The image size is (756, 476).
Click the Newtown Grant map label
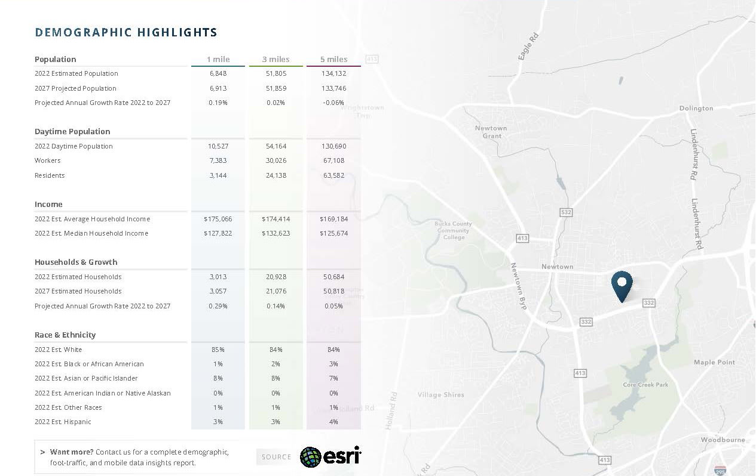coord(491,132)
